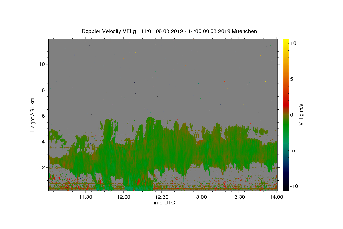Click the 11:30 time axis label
The width and height of the screenshot is (343, 229).
point(85,197)
